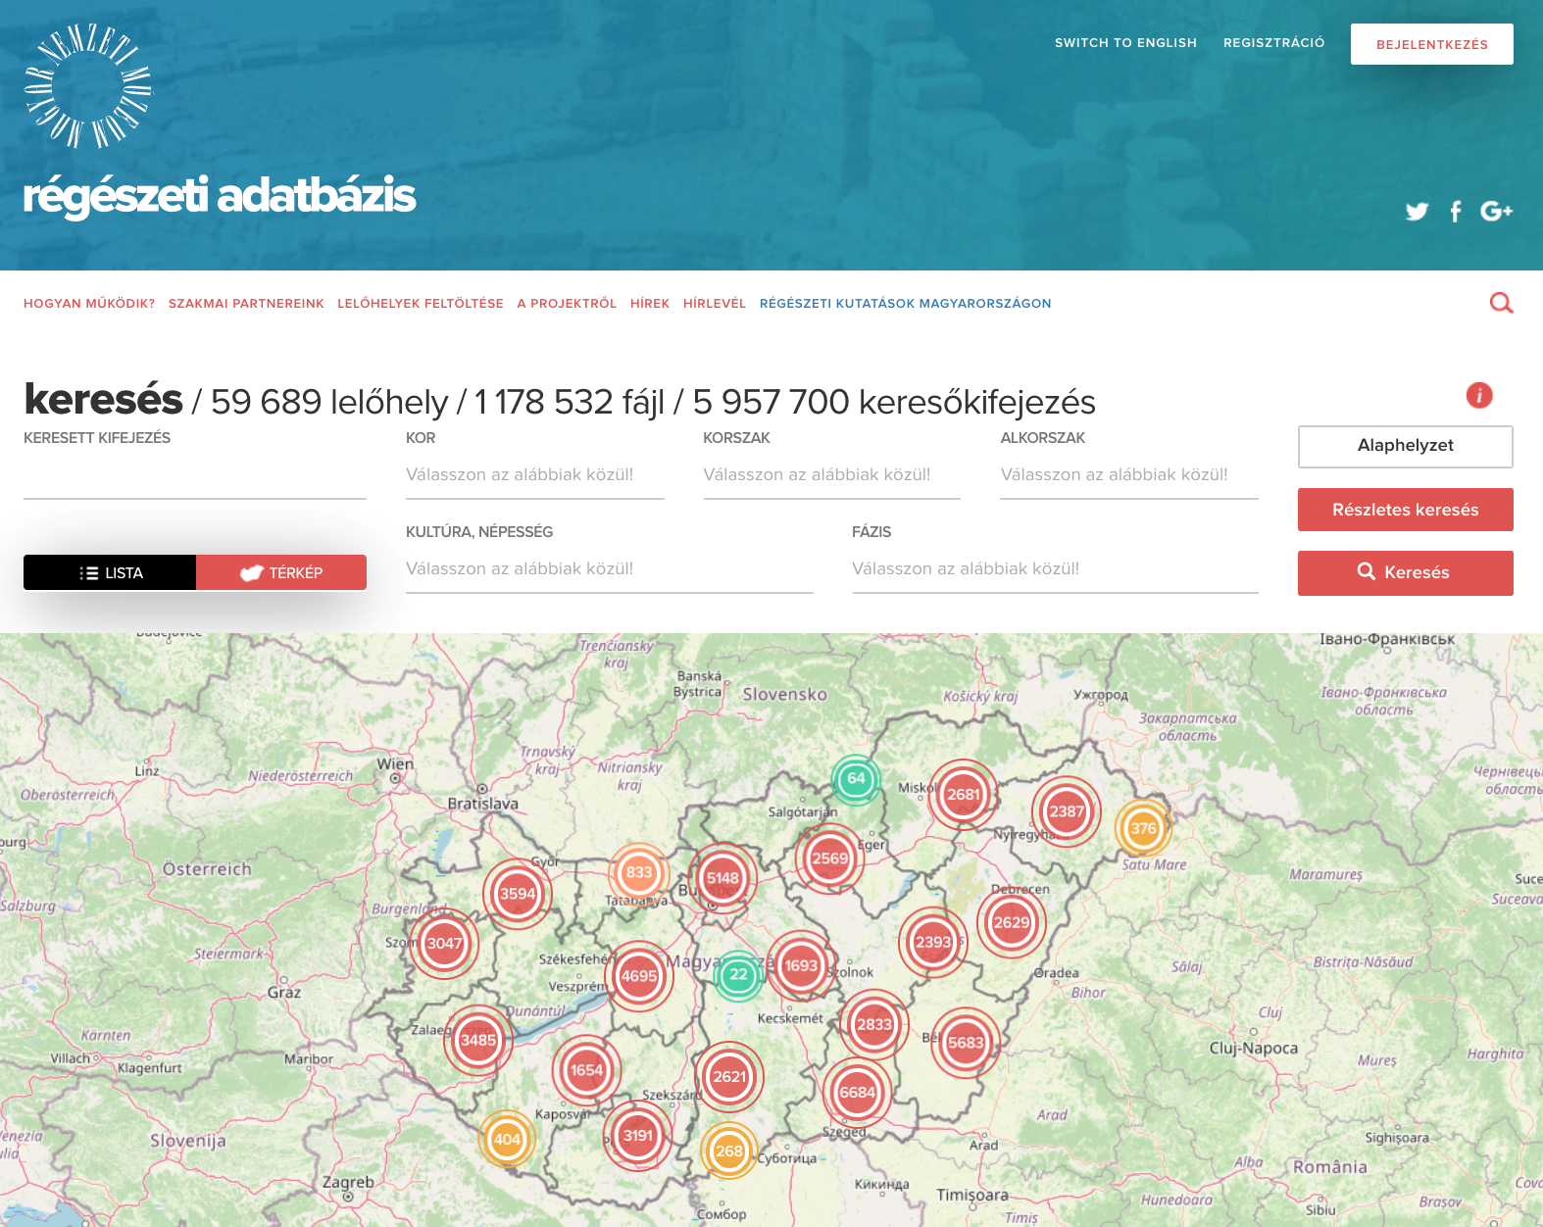The image size is (1543, 1227).
Task: Click the Magyar Nemzeti Múzeum logo
Action: pos(88,86)
